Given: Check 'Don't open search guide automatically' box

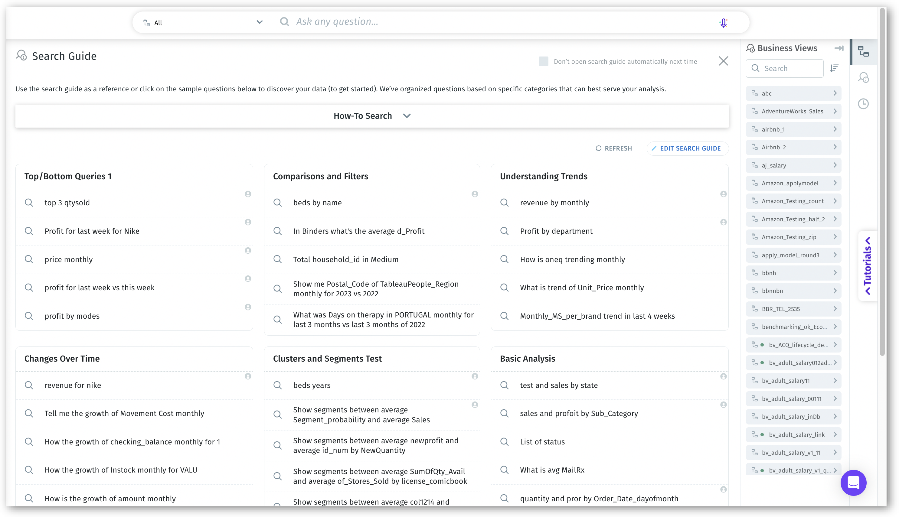Looking at the screenshot, I should tap(543, 61).
